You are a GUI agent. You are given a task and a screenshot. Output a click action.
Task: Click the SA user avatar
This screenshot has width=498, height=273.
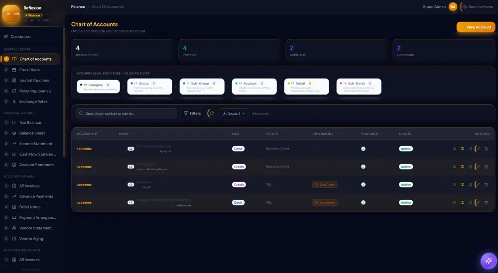pyautogui.click(x=453, y=6)
